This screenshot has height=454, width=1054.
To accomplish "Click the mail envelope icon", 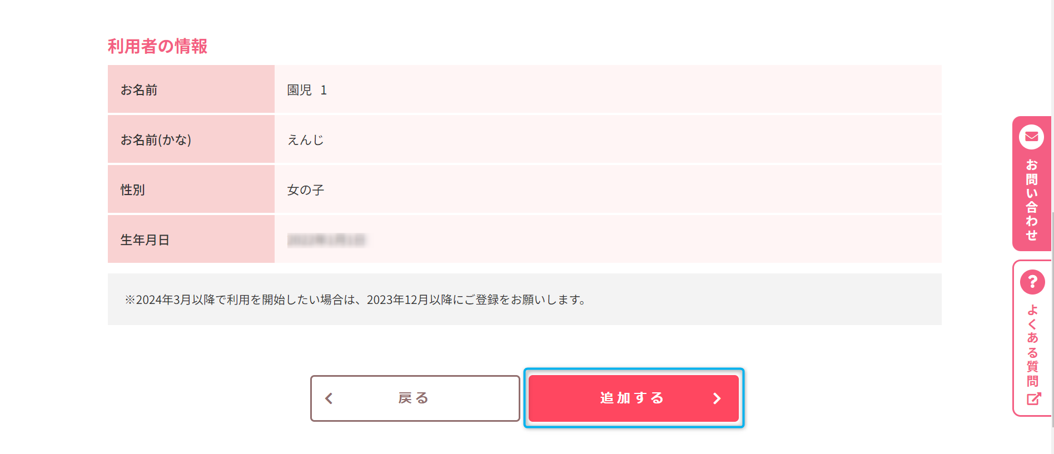I will 1031,137.
